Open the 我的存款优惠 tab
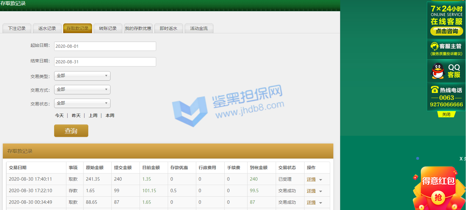This screenshot has height=210, width=466. point(138,28)
